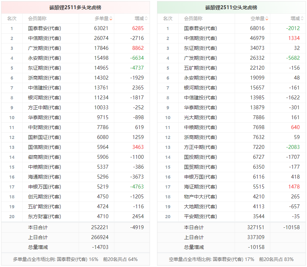Click green change value -2083
Viewport: 307px width, 267px height.
click(293, 147)
